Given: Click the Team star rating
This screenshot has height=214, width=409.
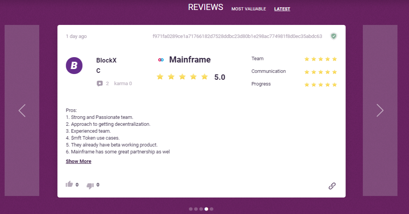Looking at the screenshot, I should [x=321, y=59].
